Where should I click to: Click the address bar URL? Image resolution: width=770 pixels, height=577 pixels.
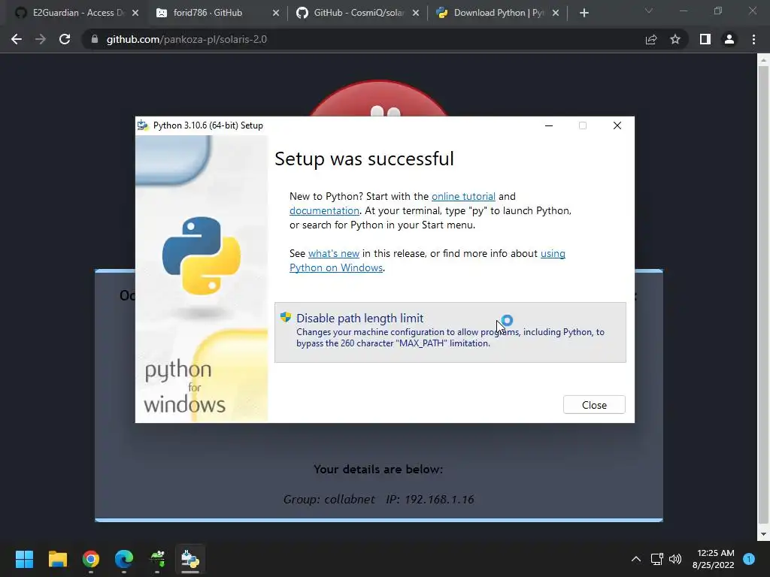pyautogui.click(x=186, y=39)
